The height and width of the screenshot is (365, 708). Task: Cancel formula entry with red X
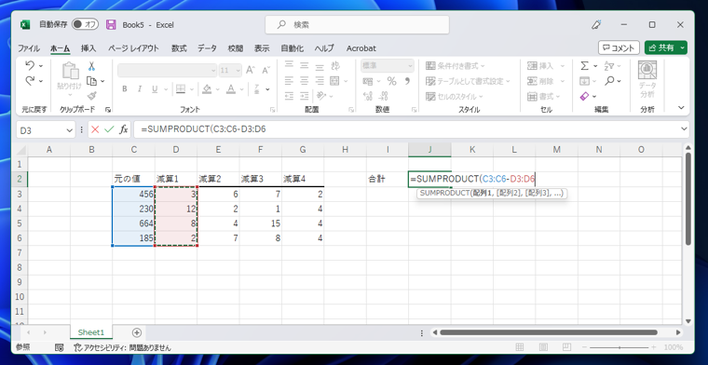pos(95,130)
